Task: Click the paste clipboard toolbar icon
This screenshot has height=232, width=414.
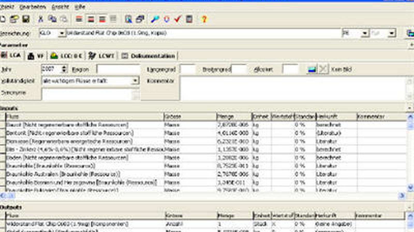Action: [64, 19]
